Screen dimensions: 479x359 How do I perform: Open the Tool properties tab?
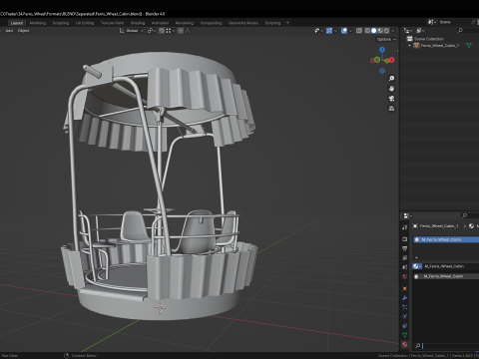[x=404, y=227]
